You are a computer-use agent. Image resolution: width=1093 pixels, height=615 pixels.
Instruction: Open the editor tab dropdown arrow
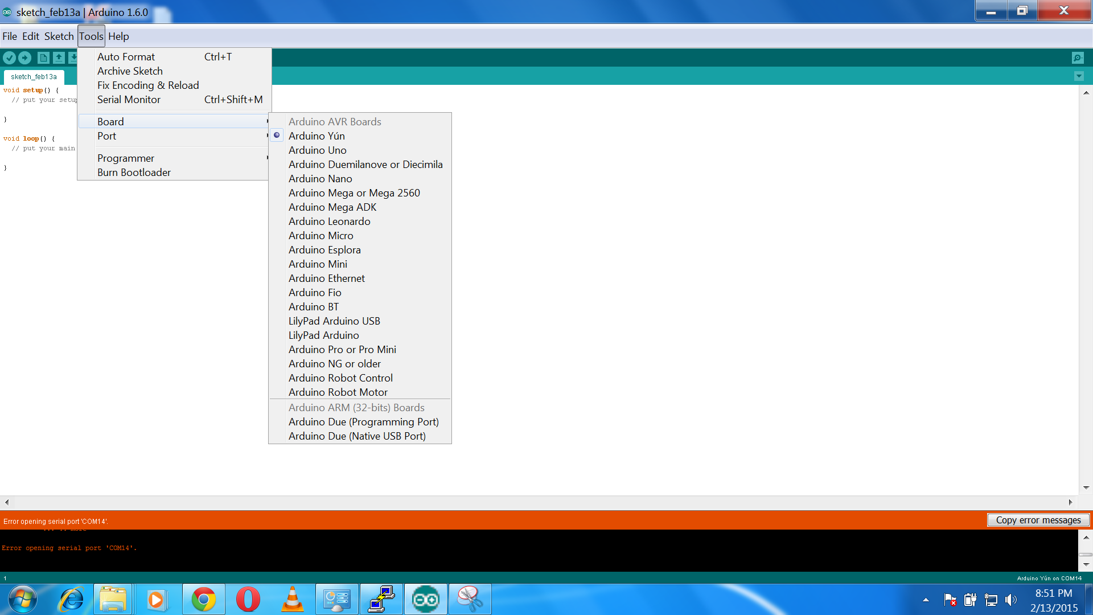point(1079,76)
